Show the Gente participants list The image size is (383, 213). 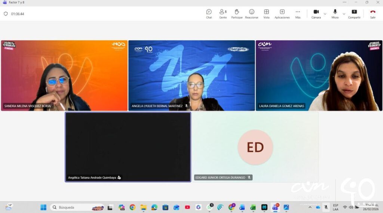click(223, 14)
